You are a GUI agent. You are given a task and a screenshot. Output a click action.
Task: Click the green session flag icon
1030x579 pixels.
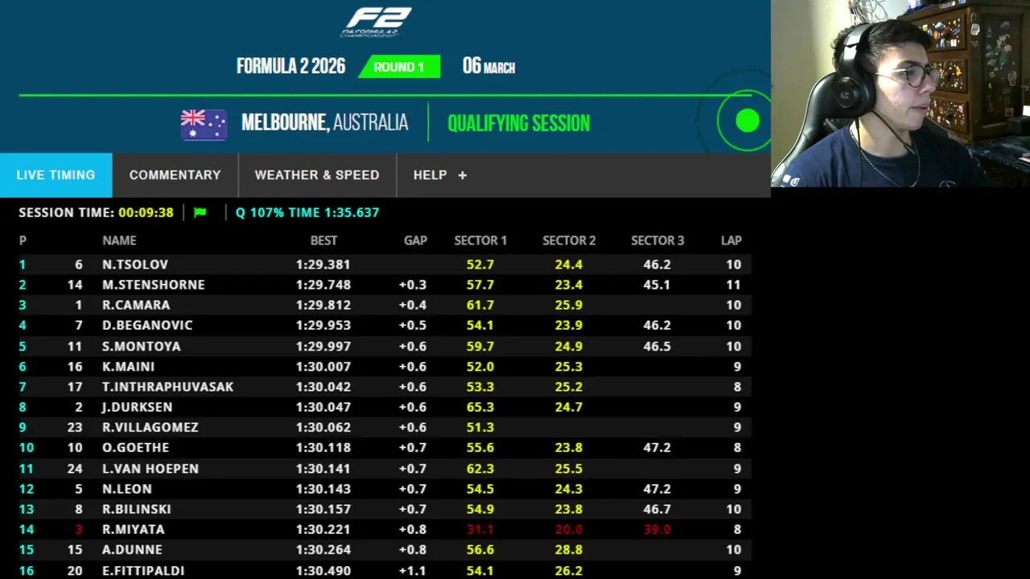point(200,212)
